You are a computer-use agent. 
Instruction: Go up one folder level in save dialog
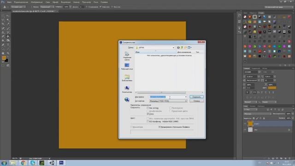(182, 47)
